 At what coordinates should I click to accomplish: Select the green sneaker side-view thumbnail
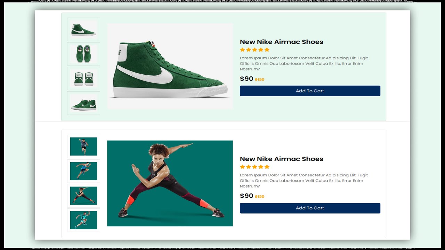point(83,30)
